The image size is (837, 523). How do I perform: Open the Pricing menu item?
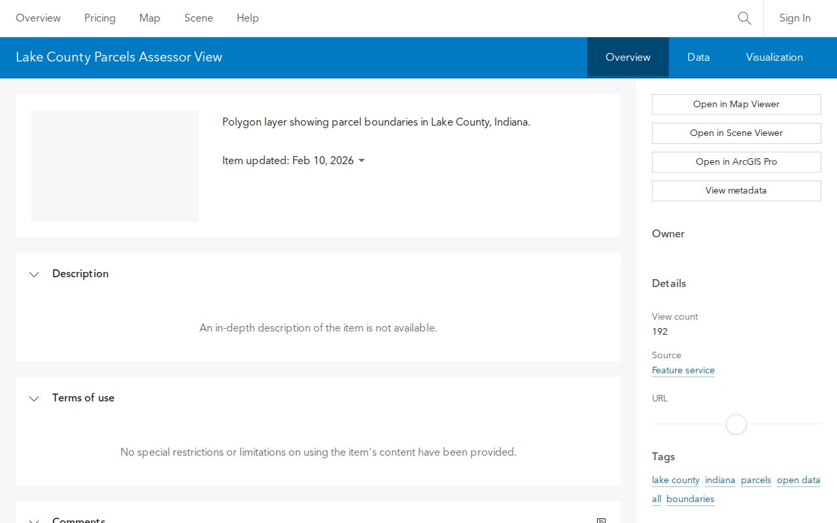(100, 18)
